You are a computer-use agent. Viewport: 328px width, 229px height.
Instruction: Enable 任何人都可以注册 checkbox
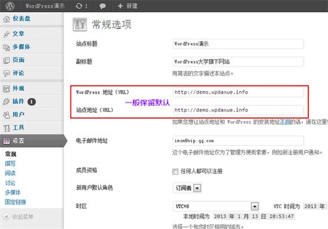pos(175,172)
